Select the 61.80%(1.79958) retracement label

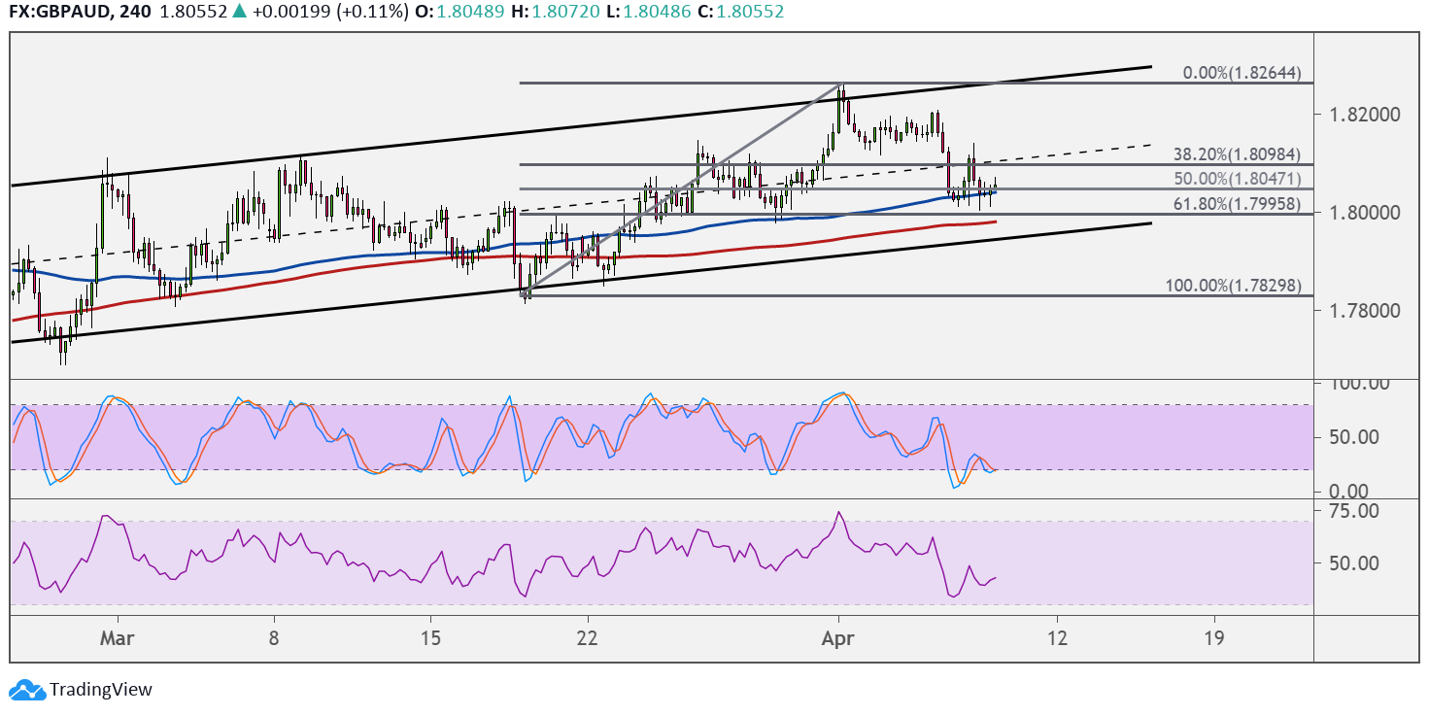point(1237,204)
